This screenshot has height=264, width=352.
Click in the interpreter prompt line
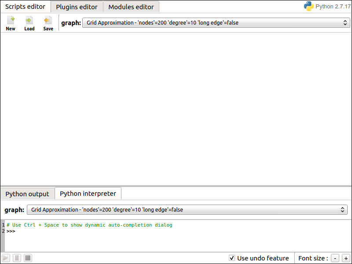[177, 231]
